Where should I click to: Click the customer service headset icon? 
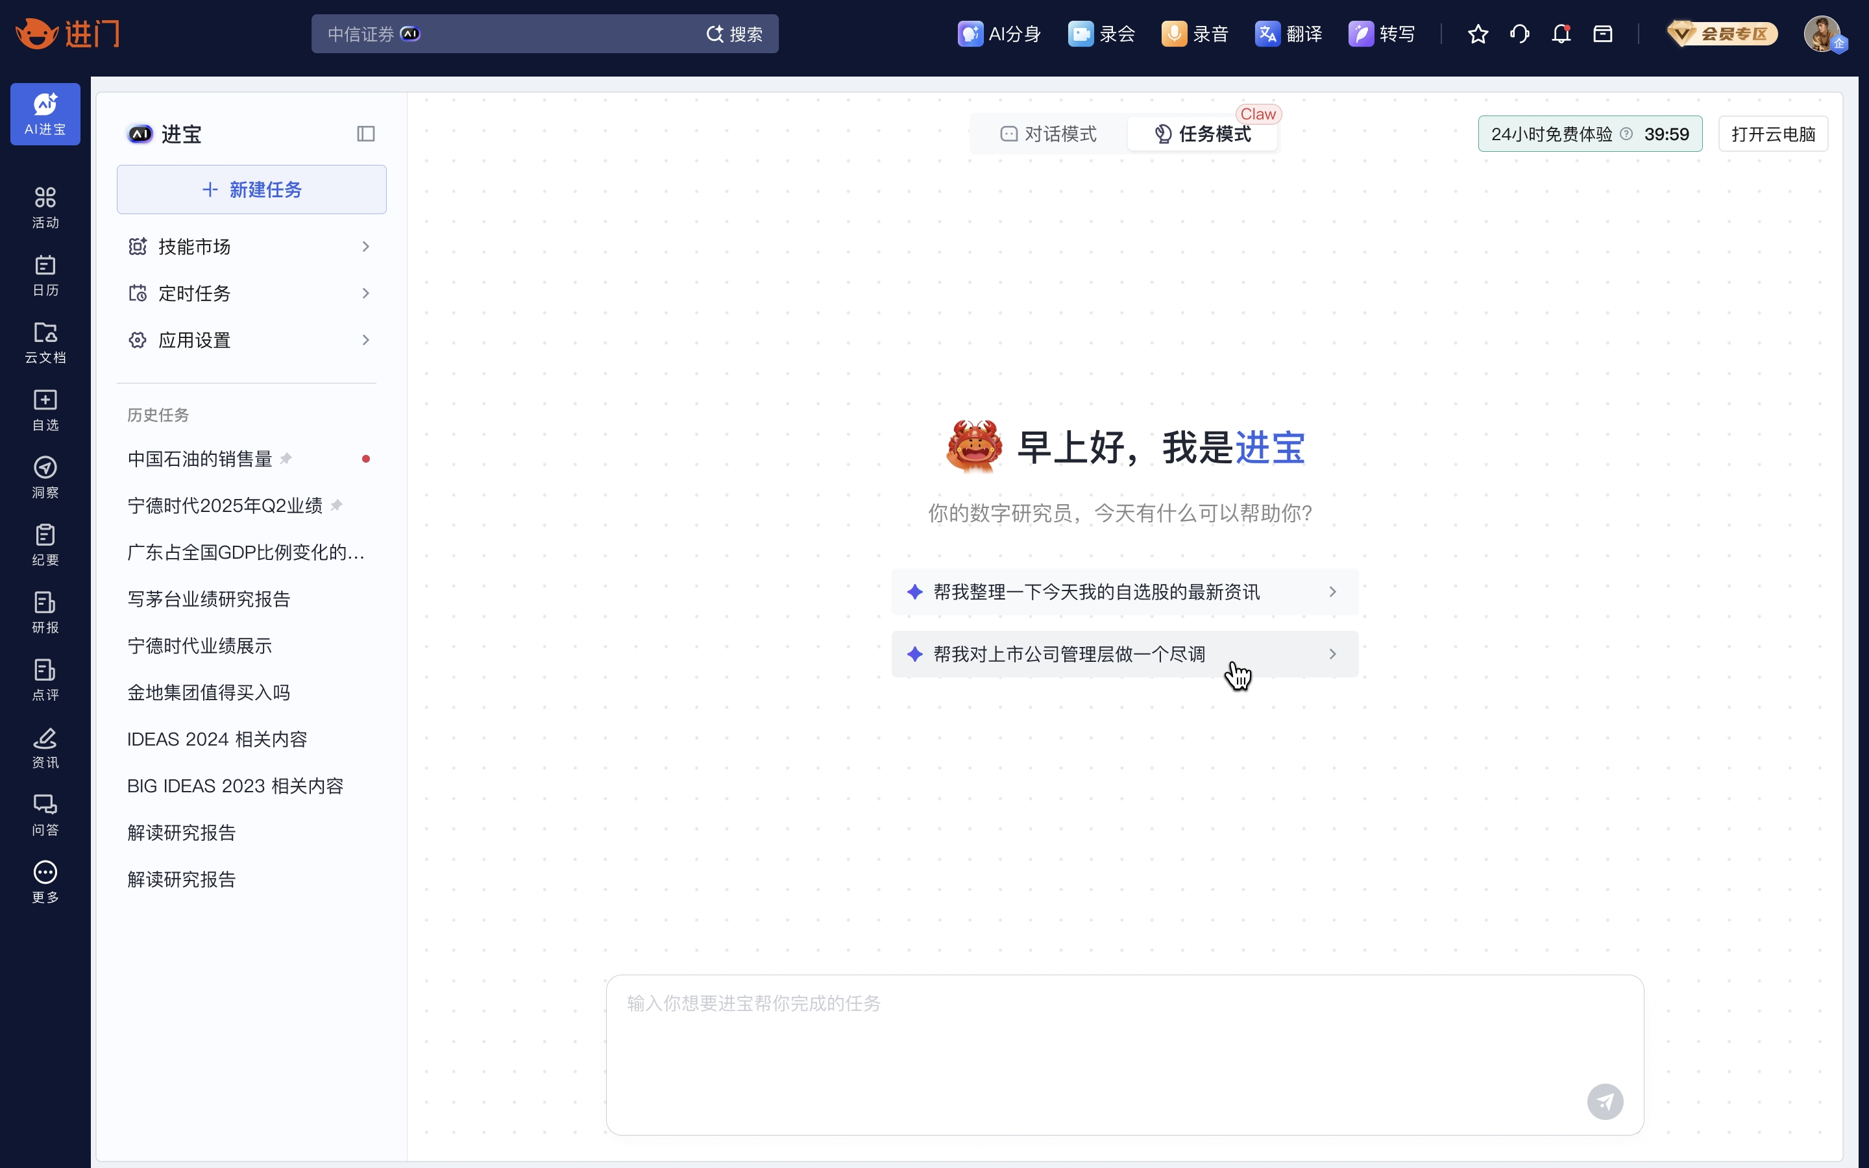1519,34
